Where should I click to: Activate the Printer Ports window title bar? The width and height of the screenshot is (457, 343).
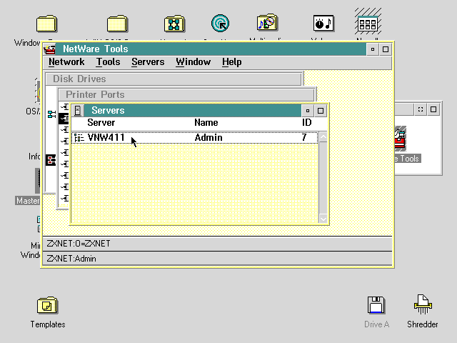(186, 95)
